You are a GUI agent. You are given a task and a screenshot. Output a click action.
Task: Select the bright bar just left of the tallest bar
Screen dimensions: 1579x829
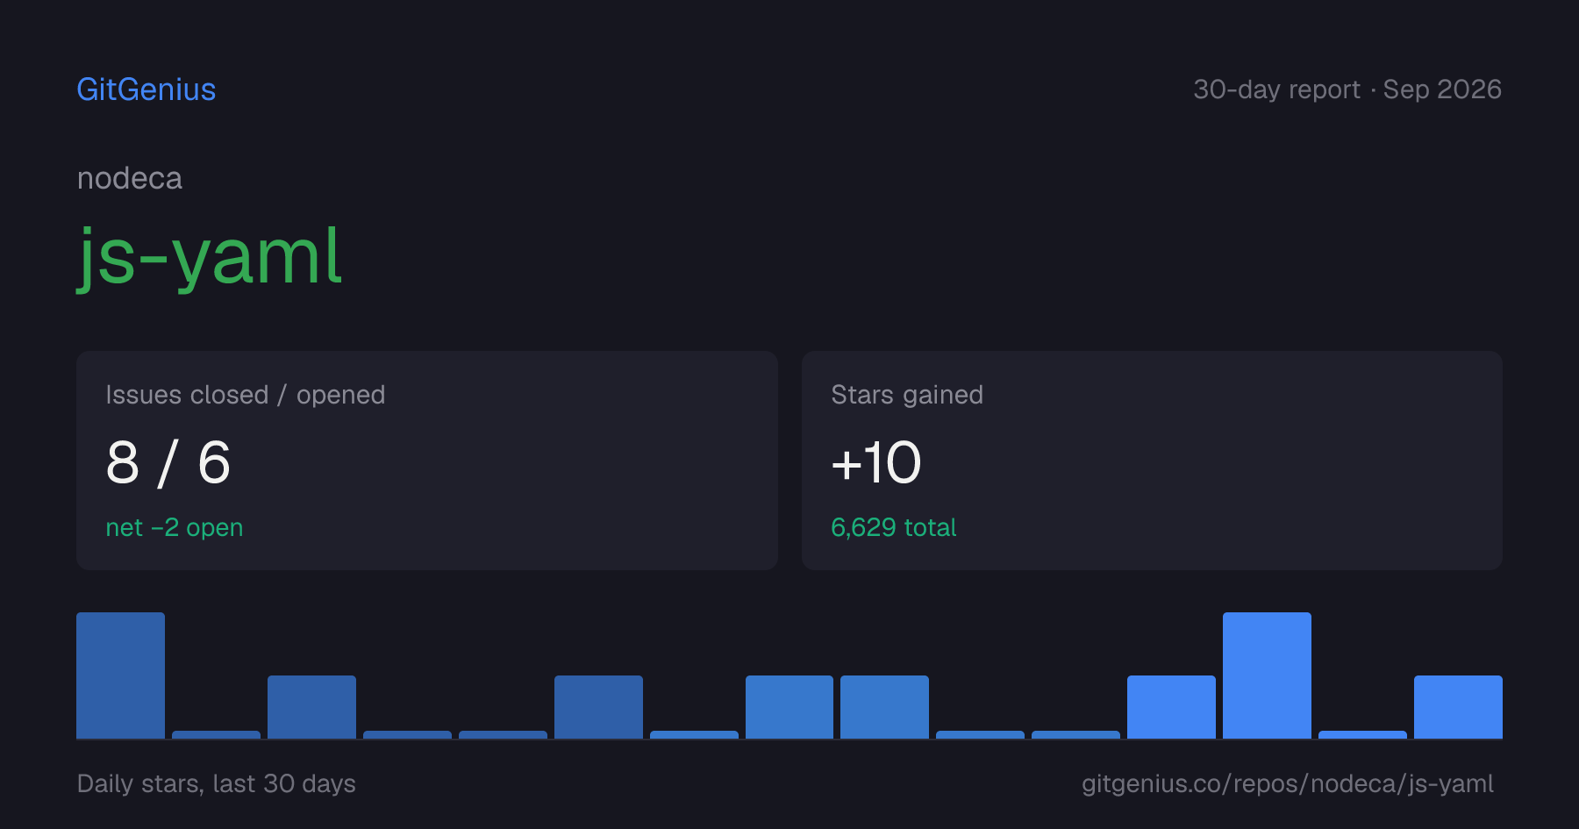pos(1171,707)
